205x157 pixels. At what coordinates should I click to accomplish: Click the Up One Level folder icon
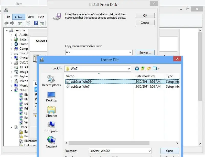coord(143,69)
